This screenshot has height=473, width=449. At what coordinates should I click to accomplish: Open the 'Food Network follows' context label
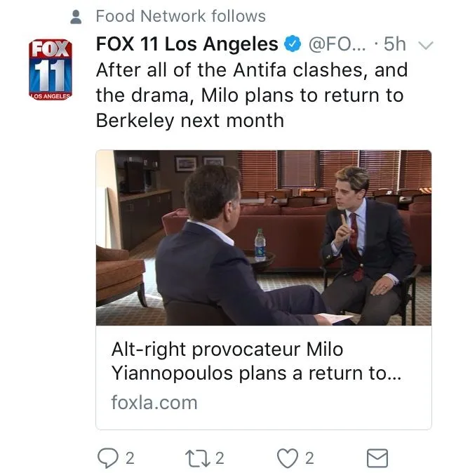coord(180,15)
